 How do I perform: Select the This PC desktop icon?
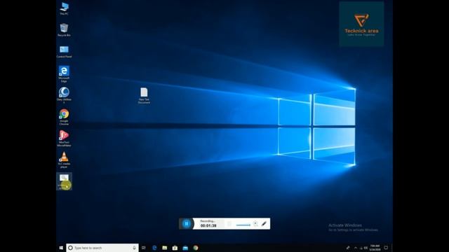[64, 8]
